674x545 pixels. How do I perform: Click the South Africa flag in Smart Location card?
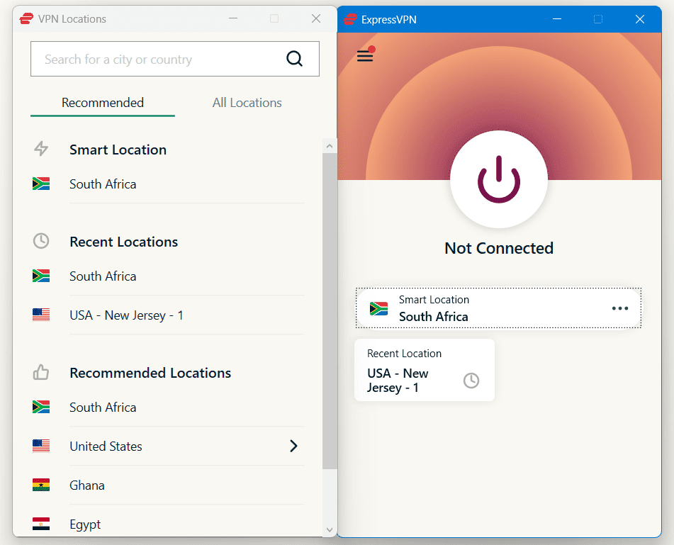379,308
